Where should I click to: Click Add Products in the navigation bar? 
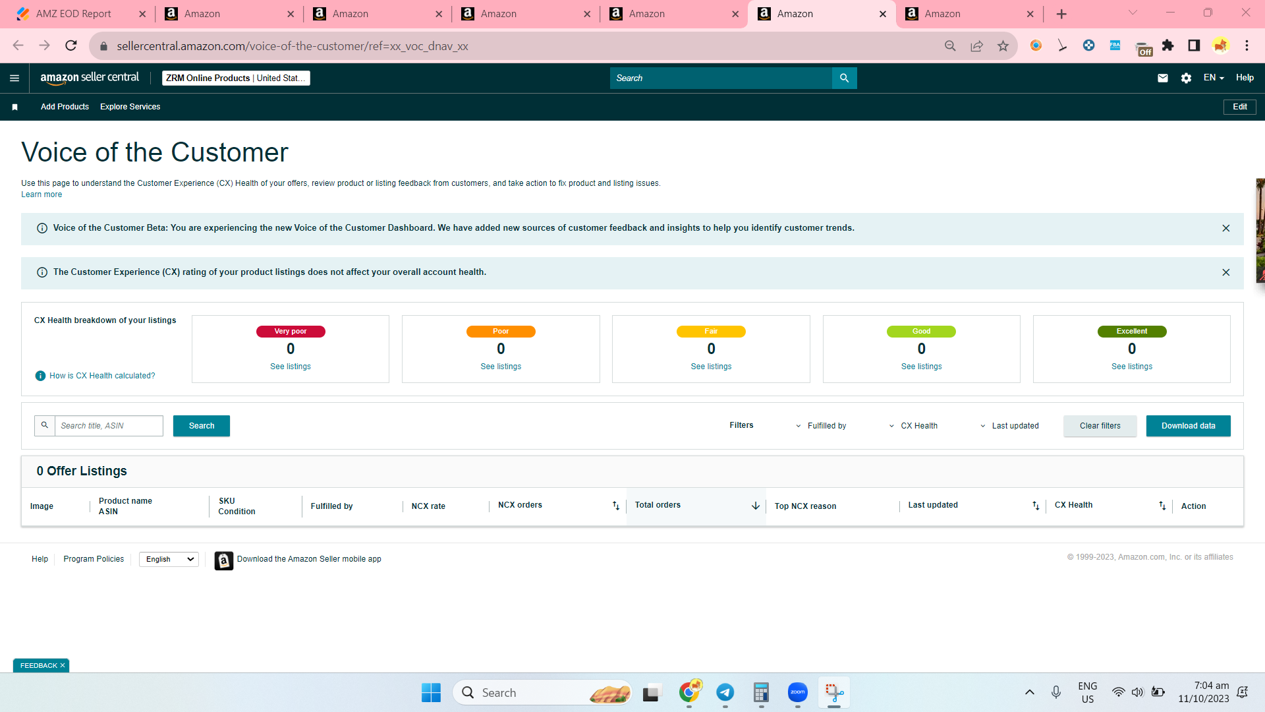(65, 107)
